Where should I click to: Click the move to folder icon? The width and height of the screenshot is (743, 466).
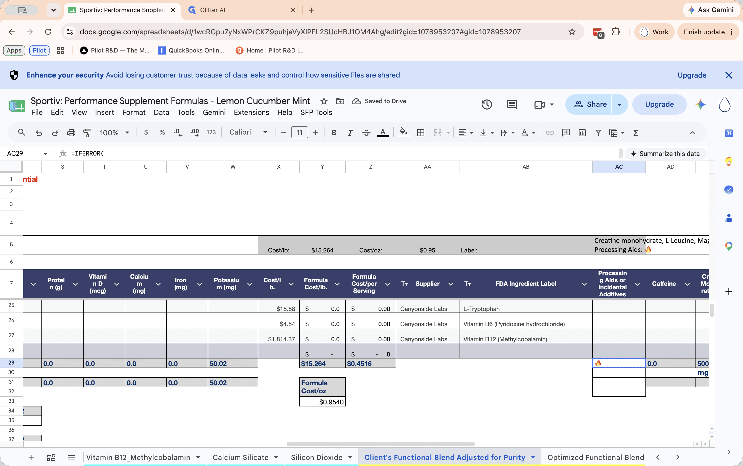pos(340,101)
